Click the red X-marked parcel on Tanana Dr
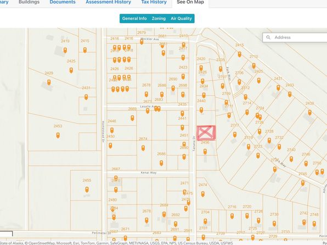The width and height of the screenshot is (327, 245). (x=206, y=133)
